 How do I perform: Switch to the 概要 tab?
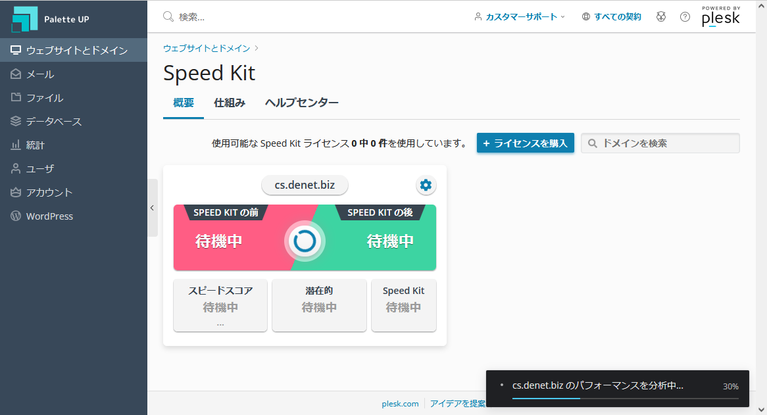coord(184,103)
